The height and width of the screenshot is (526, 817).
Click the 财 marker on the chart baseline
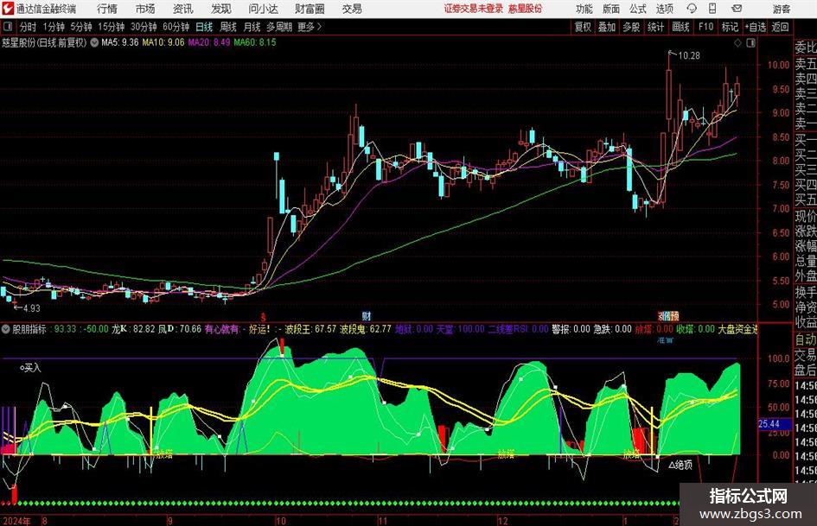[367, 316]
